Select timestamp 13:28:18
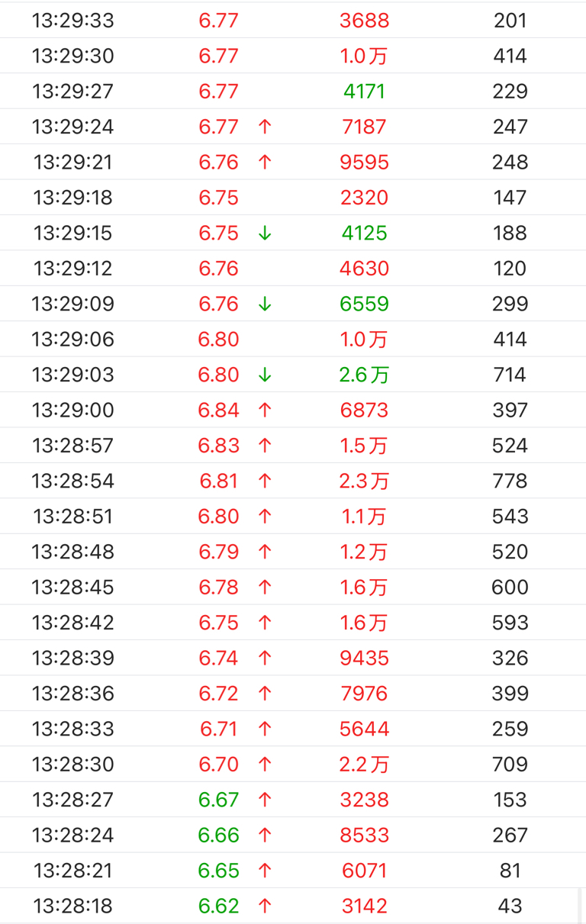This screenshot has height=924, width=586. [x=73, y=906]
